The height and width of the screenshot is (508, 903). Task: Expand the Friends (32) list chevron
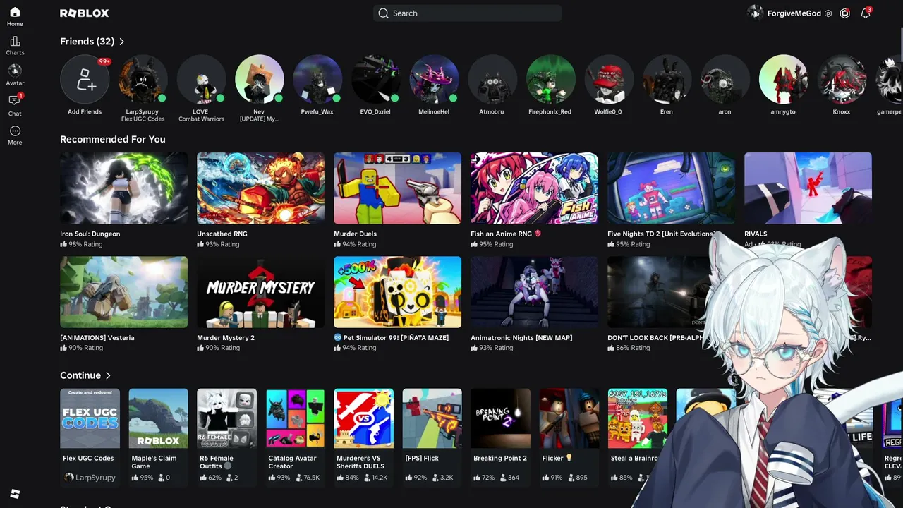click(x=121, y=42)
